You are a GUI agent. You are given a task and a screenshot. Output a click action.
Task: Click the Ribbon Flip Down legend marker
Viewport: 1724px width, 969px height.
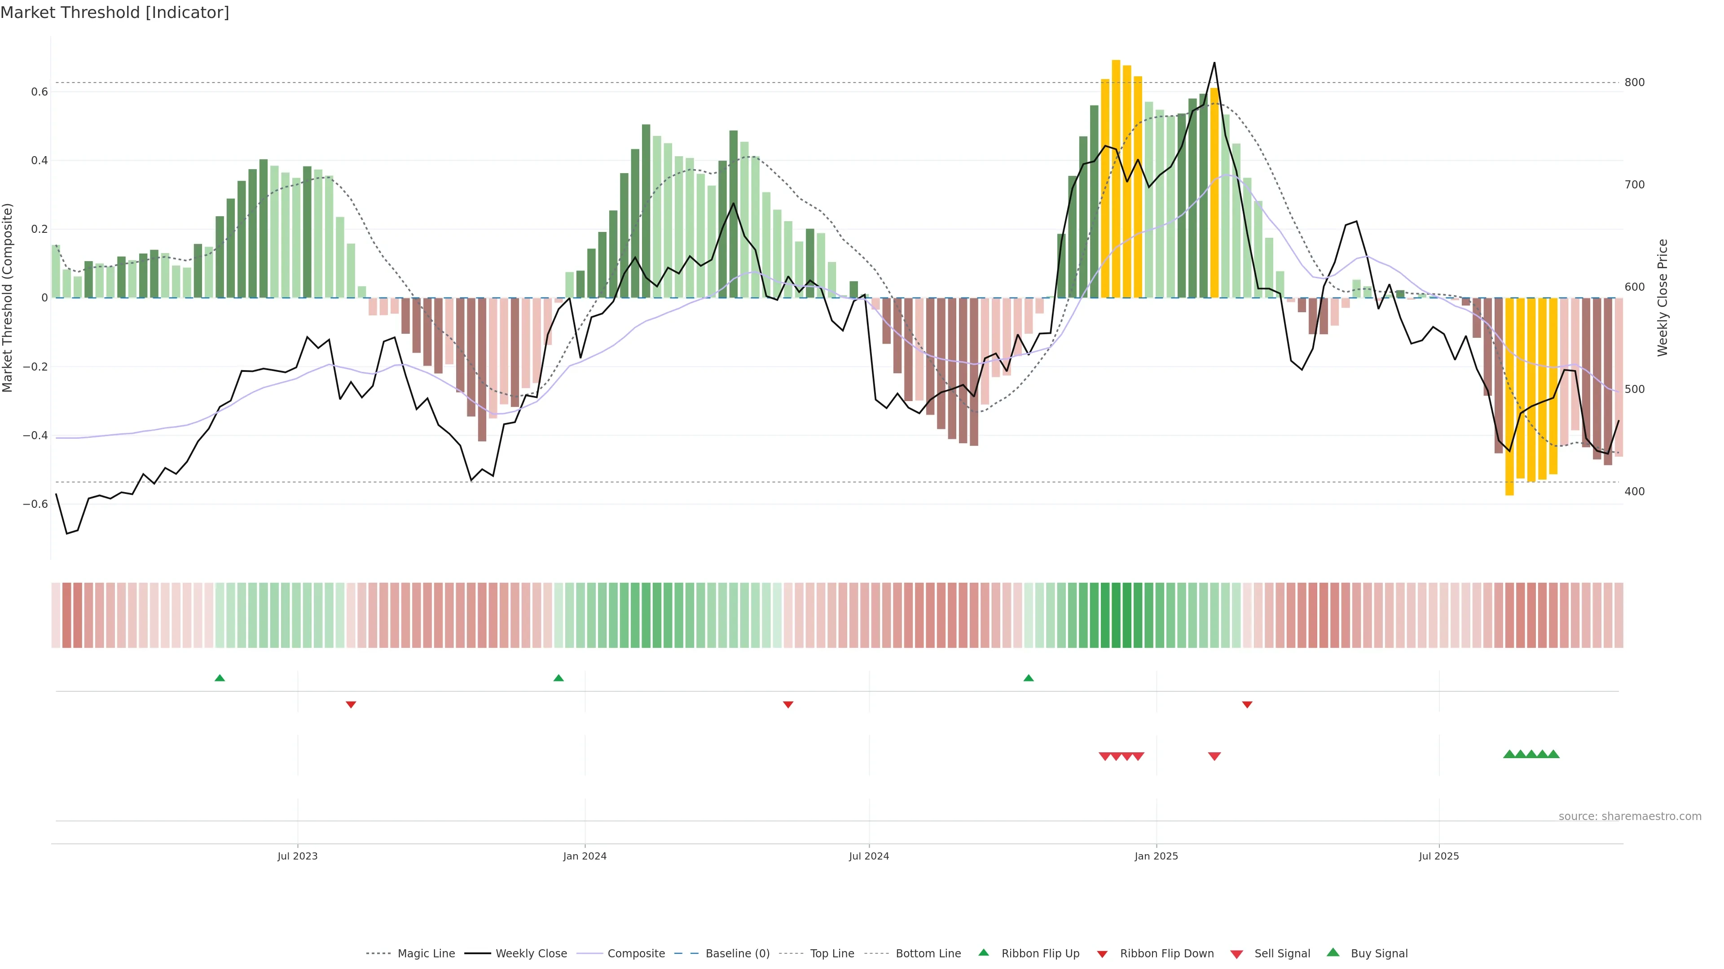1102,954
